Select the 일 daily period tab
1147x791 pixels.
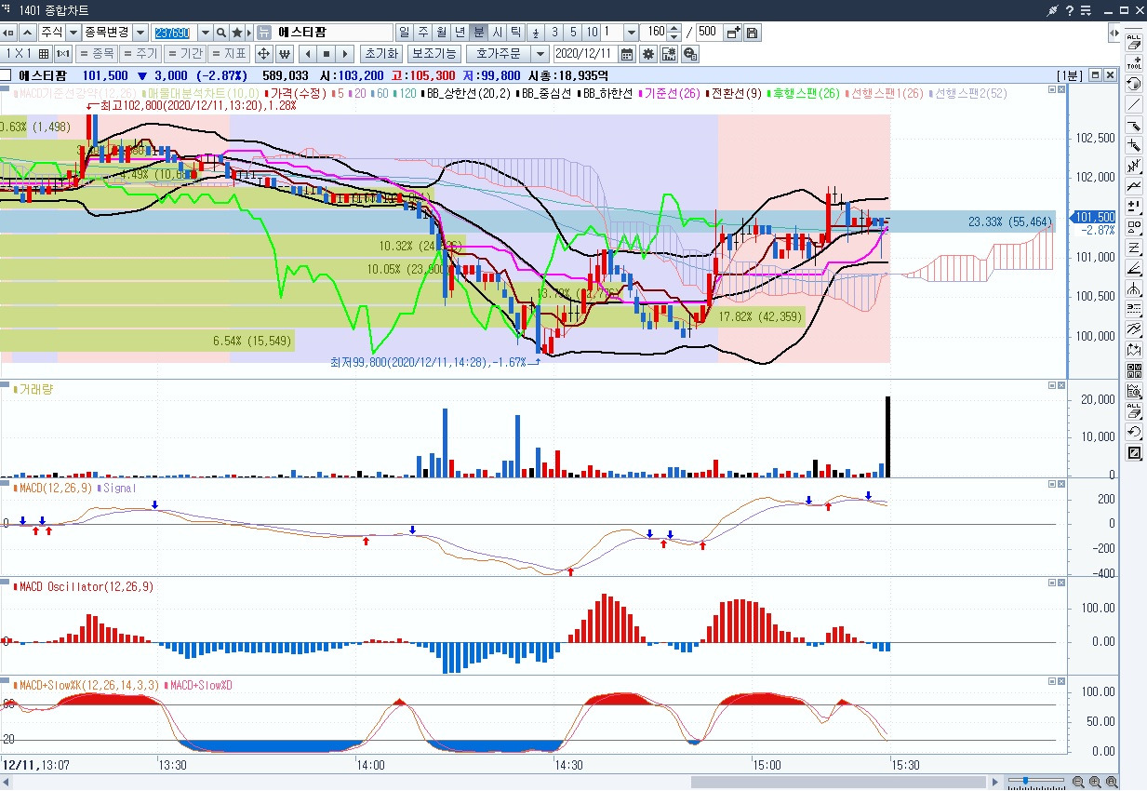405,32
